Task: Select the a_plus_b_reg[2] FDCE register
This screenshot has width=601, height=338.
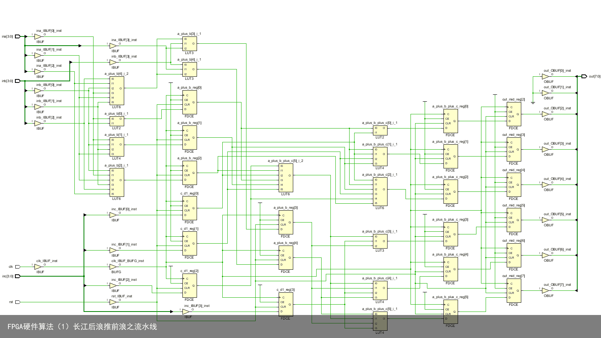Action: pos(189,173)
